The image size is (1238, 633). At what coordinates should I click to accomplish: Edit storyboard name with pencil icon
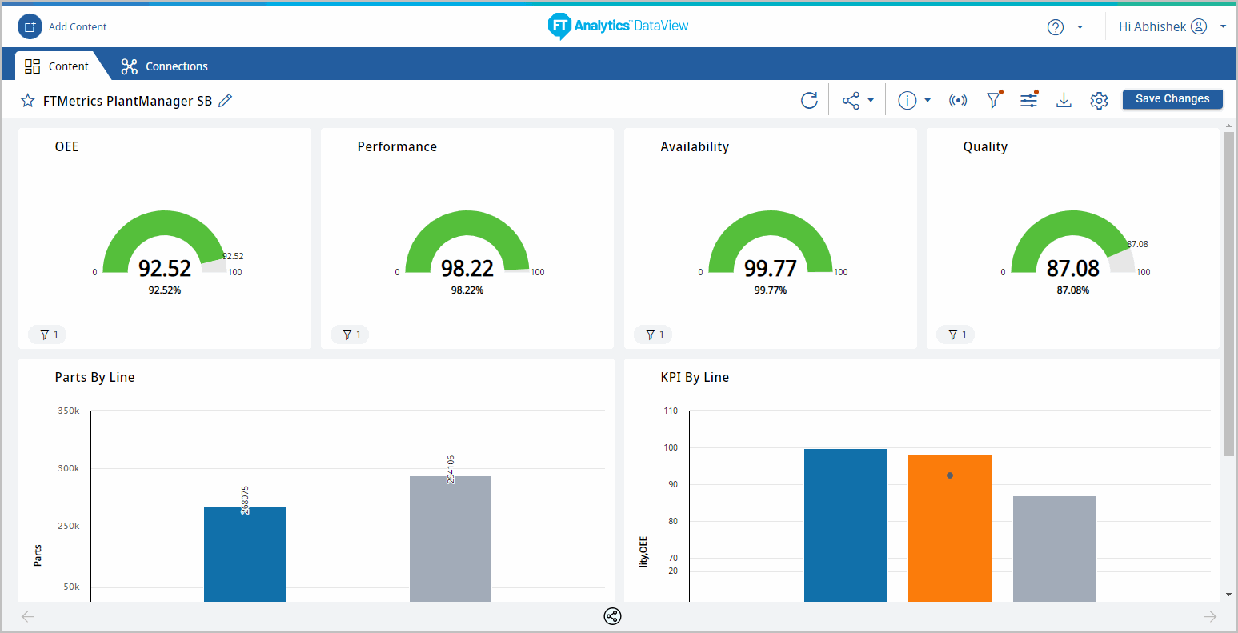226,100
